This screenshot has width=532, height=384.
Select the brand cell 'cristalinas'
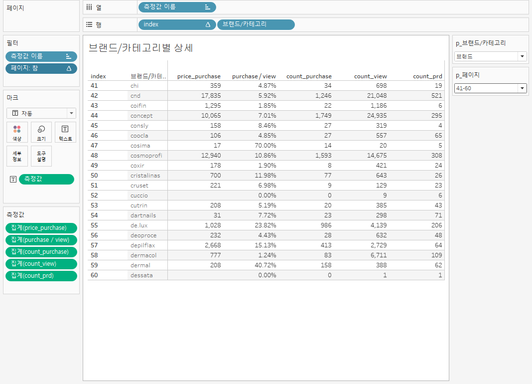click(145, 176)
